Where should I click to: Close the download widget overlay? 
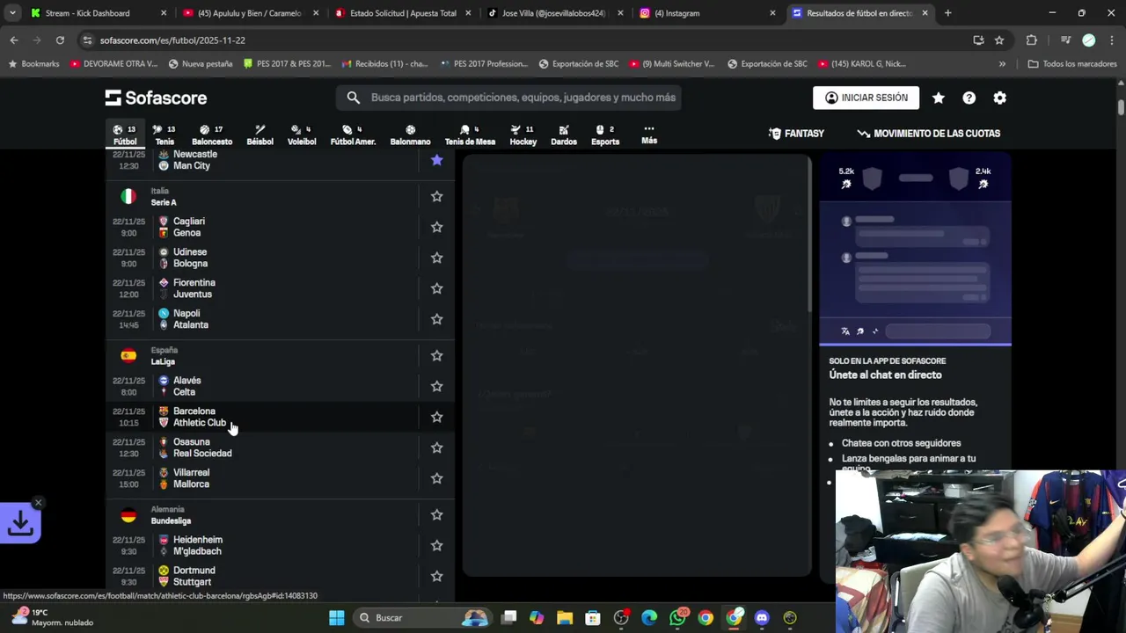(38, 503)
